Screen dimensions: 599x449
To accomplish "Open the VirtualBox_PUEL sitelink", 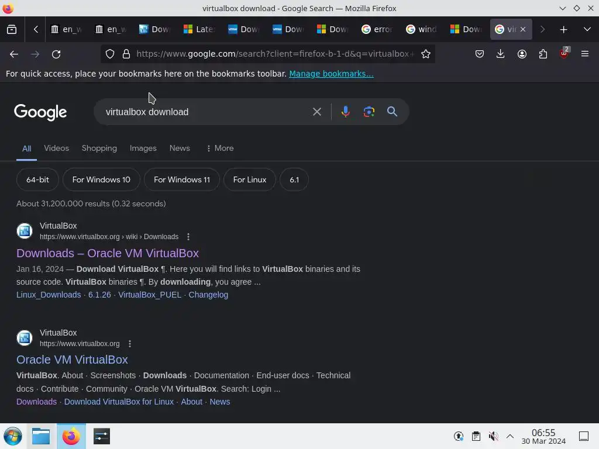I will (150, 295).
